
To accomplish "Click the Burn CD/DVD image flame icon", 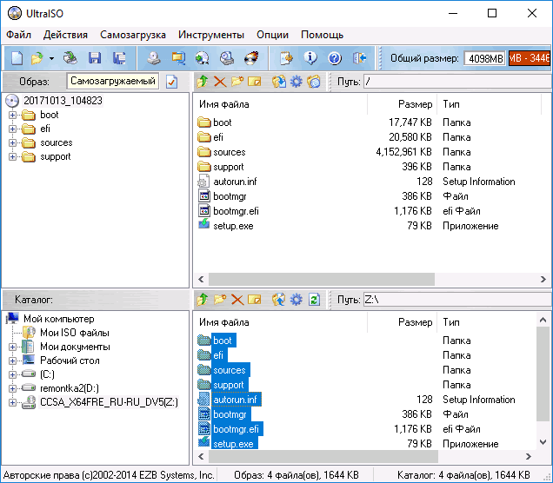I will coord(251,58).
